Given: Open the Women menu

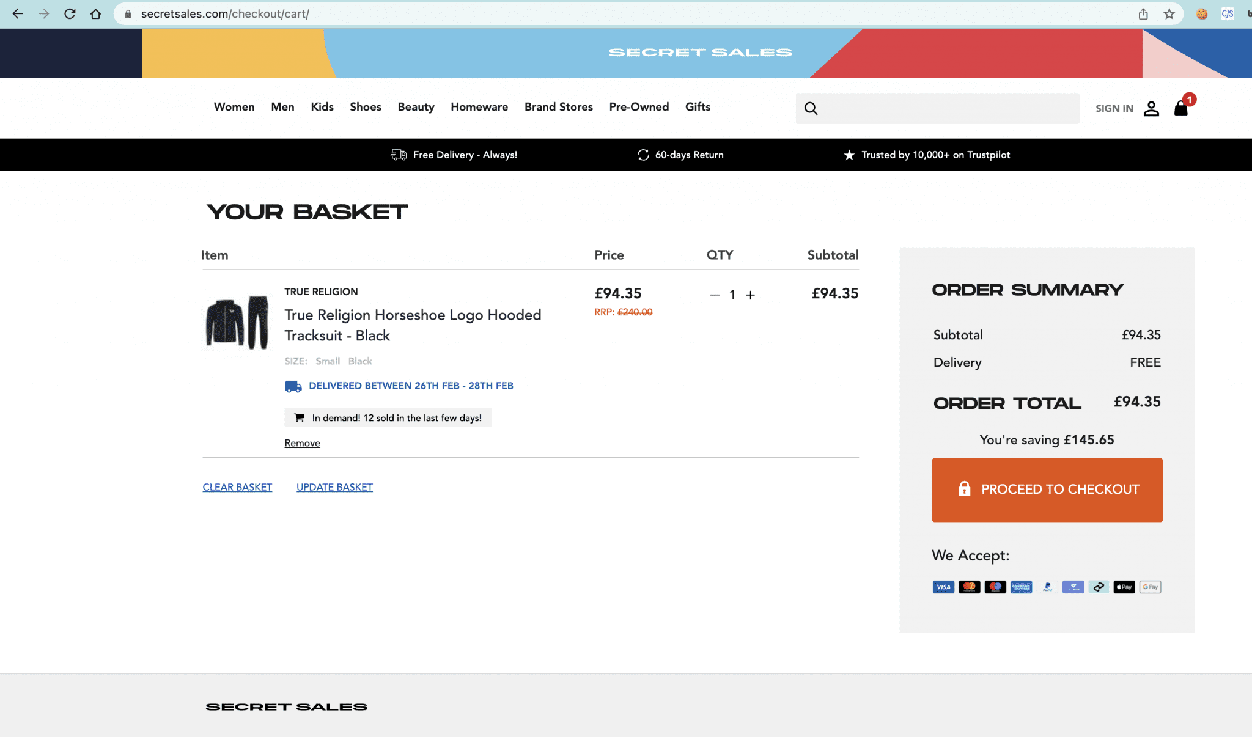Looking at the screenshot, I should coord(234,107).
